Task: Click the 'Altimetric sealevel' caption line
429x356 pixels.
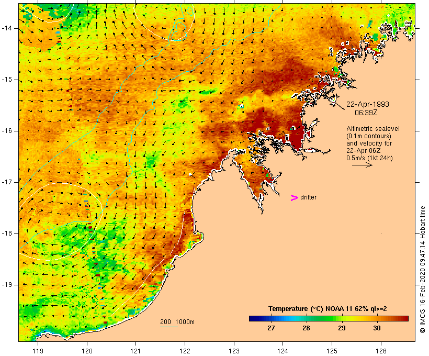Action: click(373, 129)
